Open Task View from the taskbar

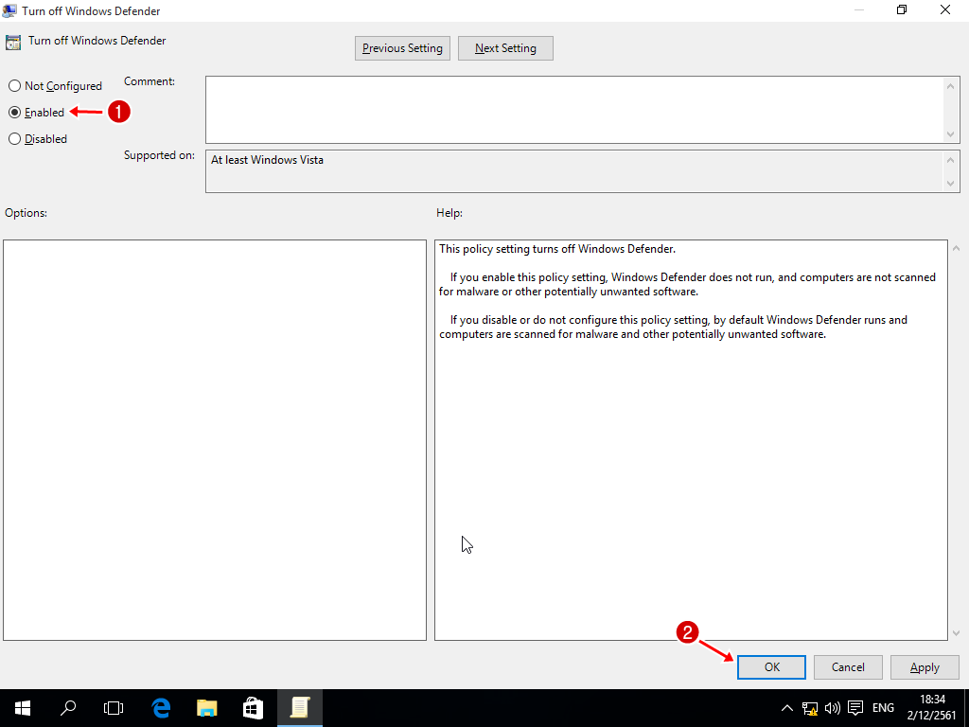tap(114, 707)
